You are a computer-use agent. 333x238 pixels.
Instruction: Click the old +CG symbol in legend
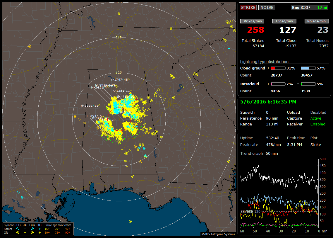coord(32,233)
